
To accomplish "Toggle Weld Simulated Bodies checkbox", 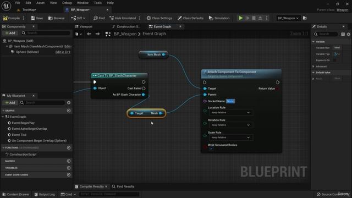I will coord(211,149).
